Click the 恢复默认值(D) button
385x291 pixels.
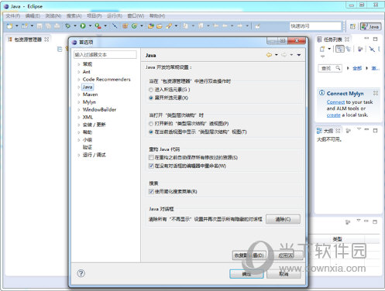pos(249,255)
